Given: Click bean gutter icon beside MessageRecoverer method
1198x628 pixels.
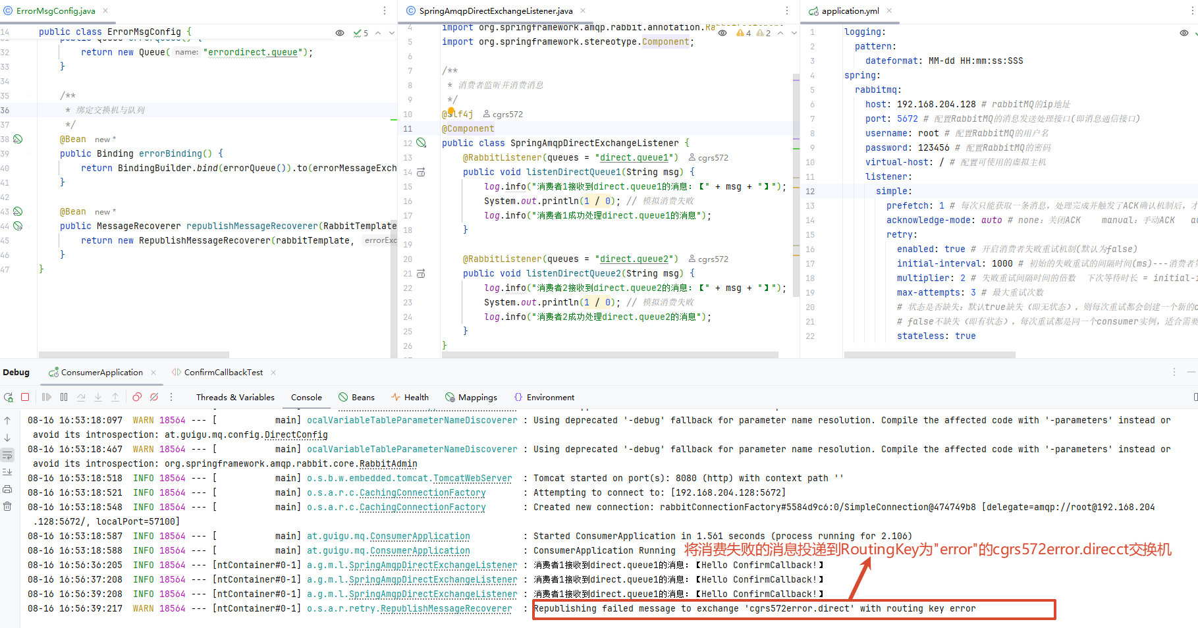Looking at the screenshot, I should 18,226.
